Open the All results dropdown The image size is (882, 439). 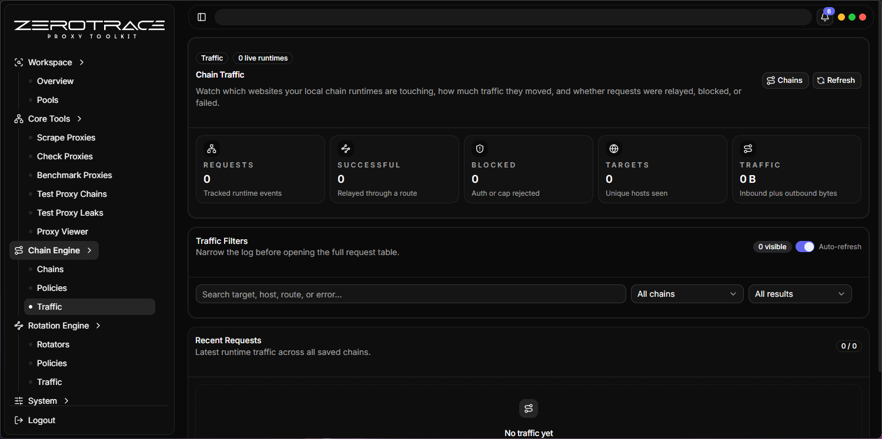pyautogui.click(x=800, y=294)
